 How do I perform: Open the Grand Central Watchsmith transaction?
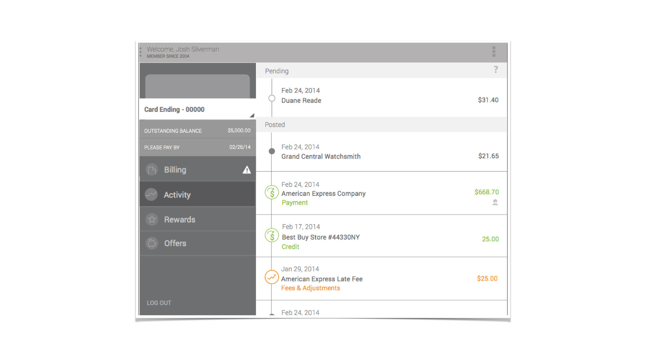(382, 152)
